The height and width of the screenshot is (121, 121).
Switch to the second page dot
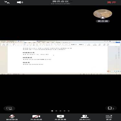pos(56,111)
